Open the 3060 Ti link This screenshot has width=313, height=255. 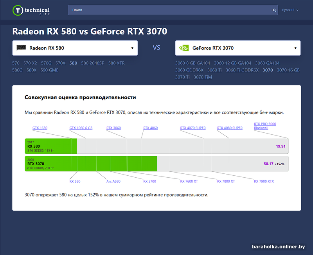click(x=214, y=70)
